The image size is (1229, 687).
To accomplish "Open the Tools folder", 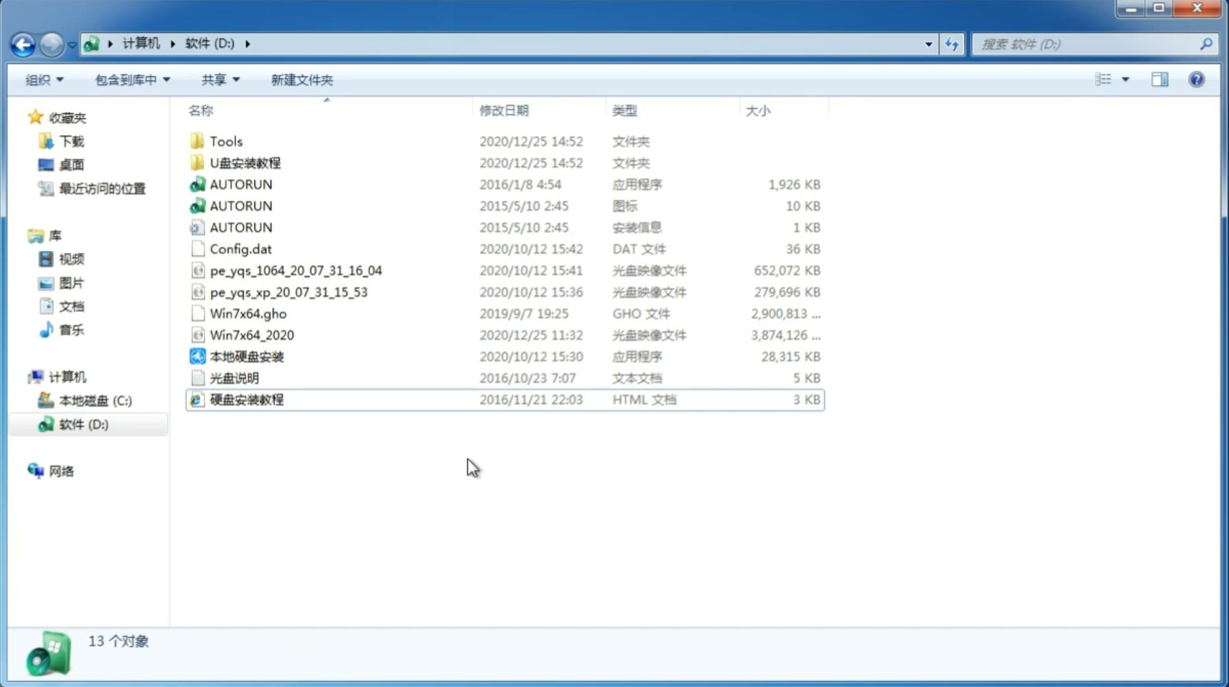I will pyautogui.click(x=225, y=141).
